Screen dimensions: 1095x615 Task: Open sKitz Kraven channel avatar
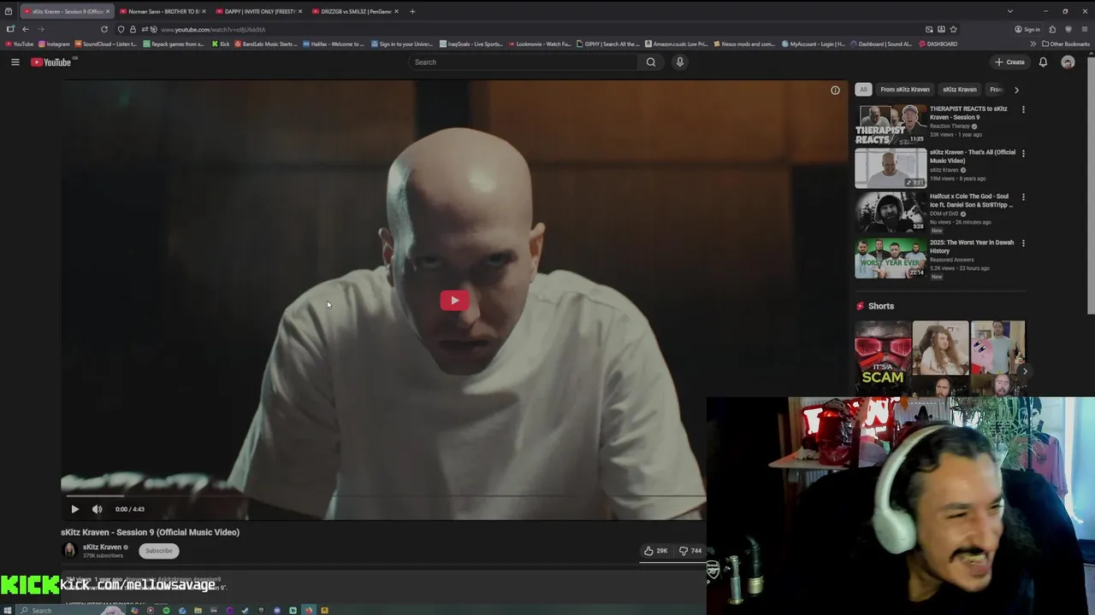pos(69,551)
